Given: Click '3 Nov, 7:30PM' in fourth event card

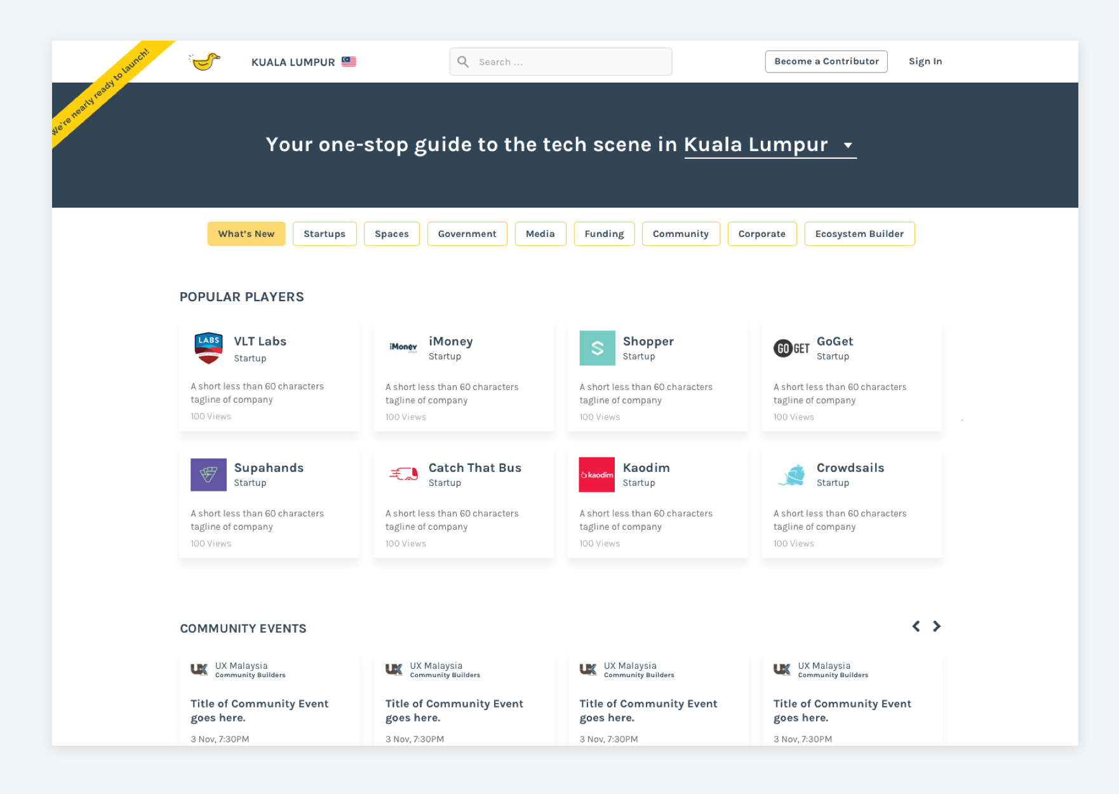Looking at the screenshot, I should click(803, 739).
